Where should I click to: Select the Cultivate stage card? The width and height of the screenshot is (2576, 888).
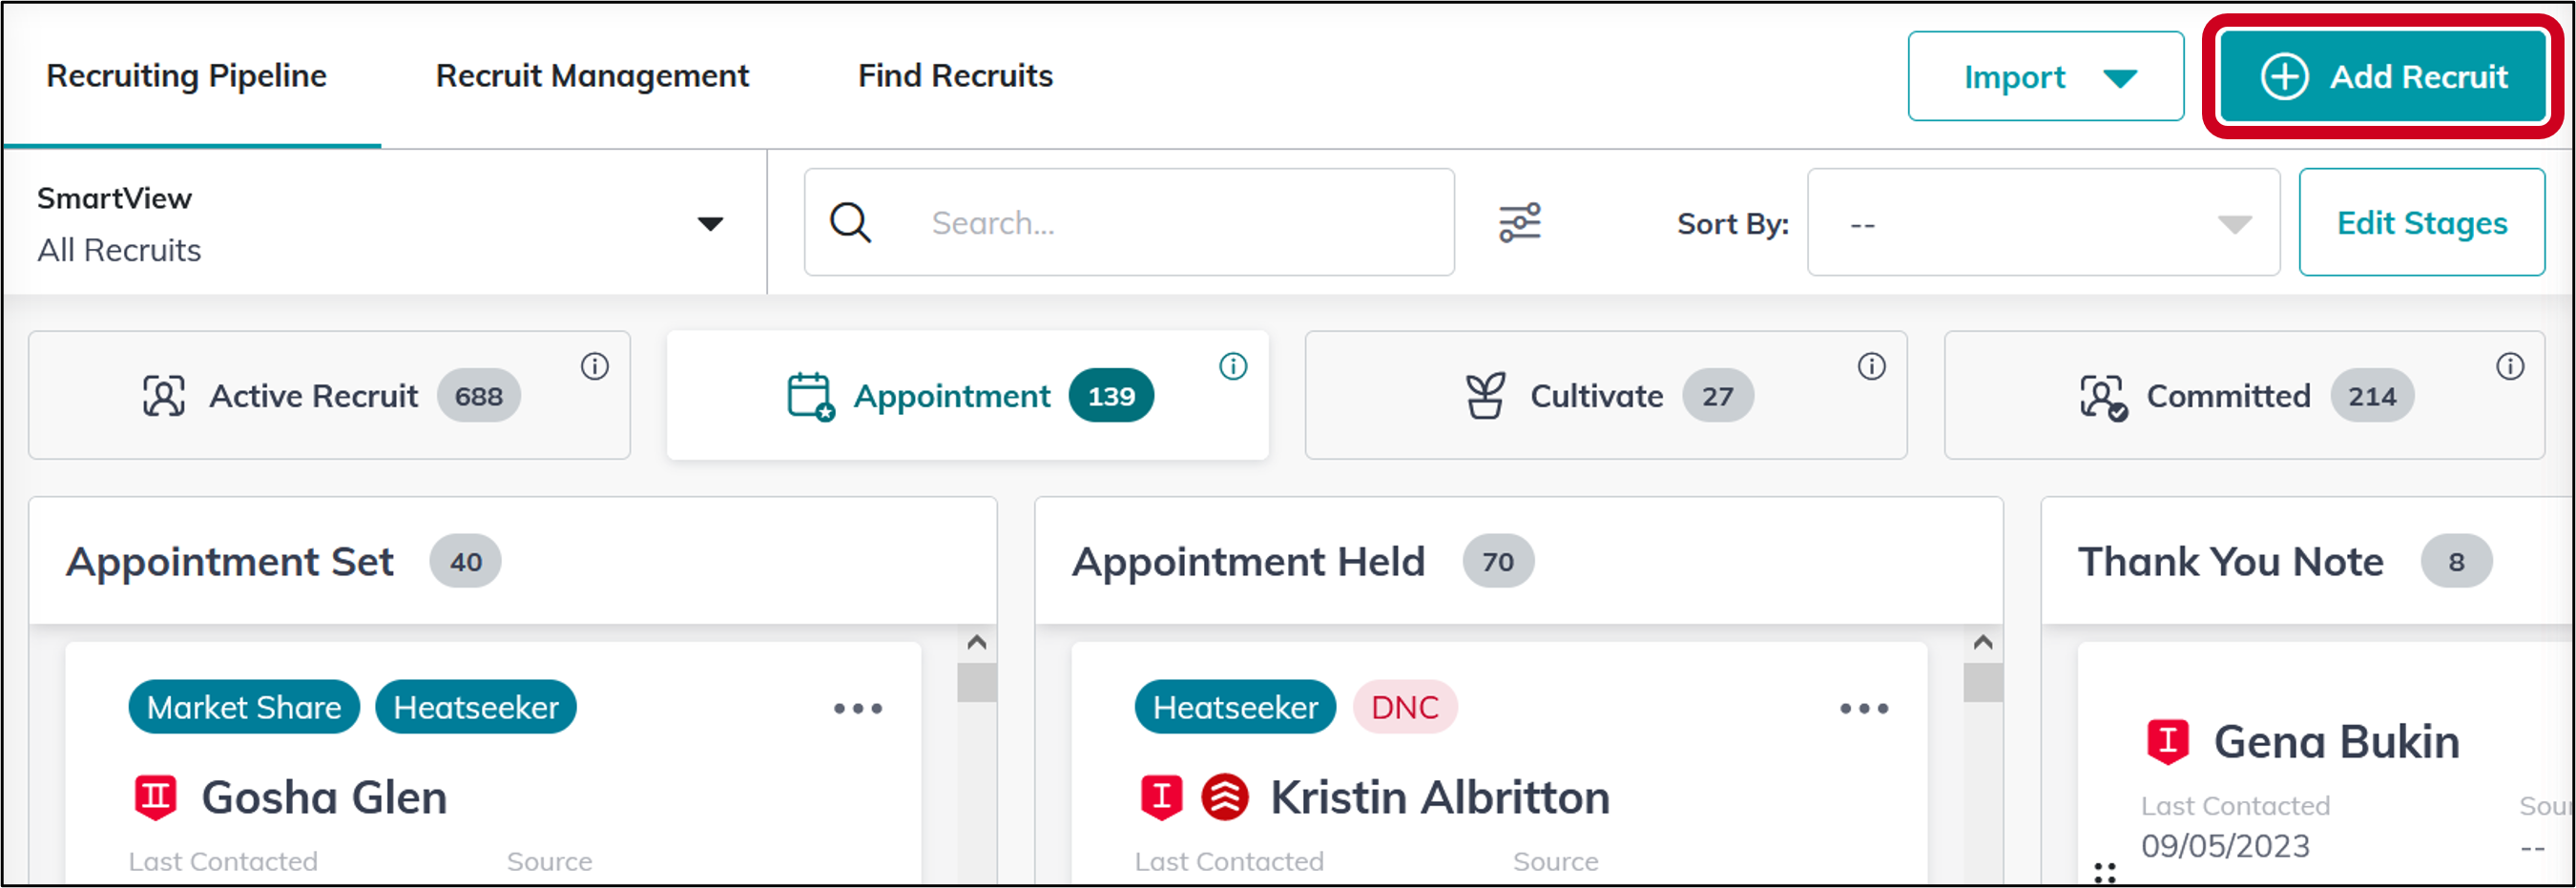pyautogui.click(x=1605, y=396)
